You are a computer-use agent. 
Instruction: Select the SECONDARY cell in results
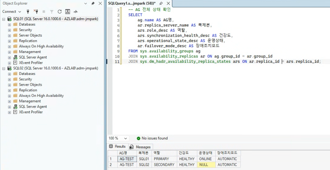[x=165, y=165]
